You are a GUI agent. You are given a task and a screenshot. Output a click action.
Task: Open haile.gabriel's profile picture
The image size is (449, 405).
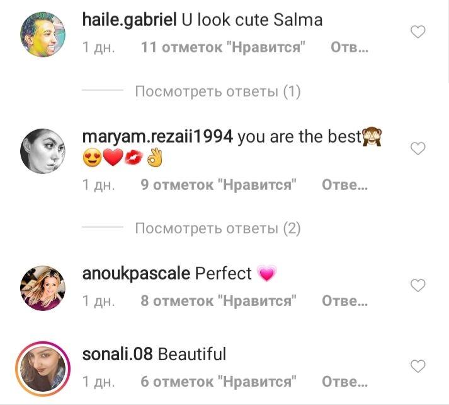43,35
